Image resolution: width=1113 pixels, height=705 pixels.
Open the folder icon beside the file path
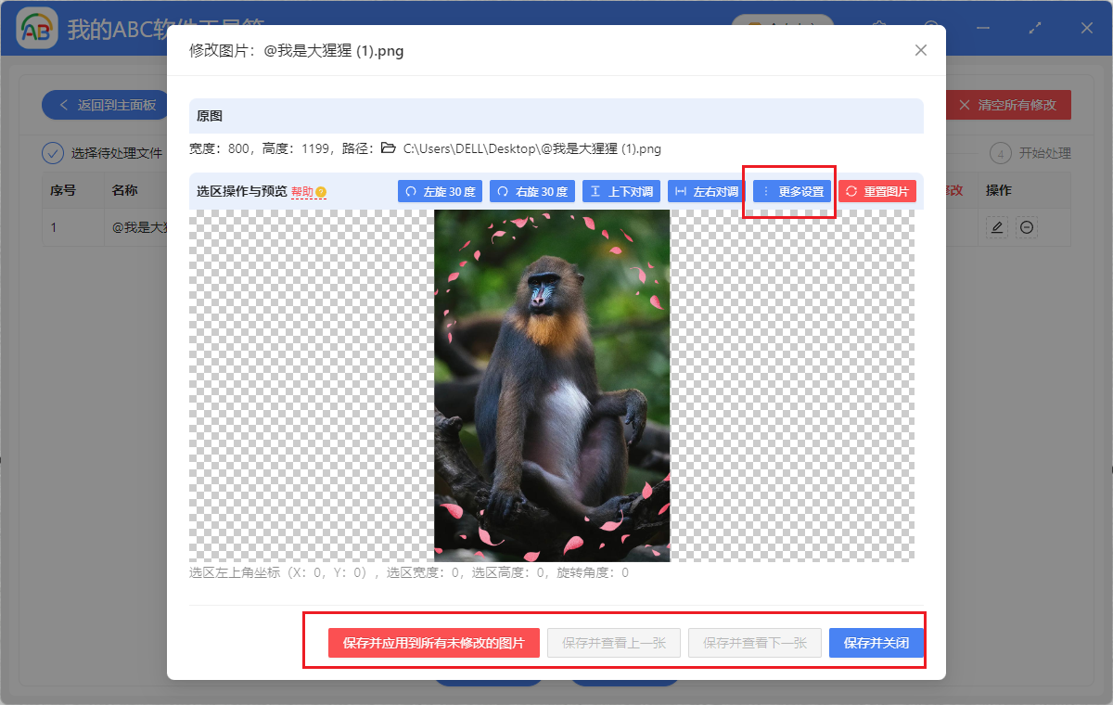(389, 147)
